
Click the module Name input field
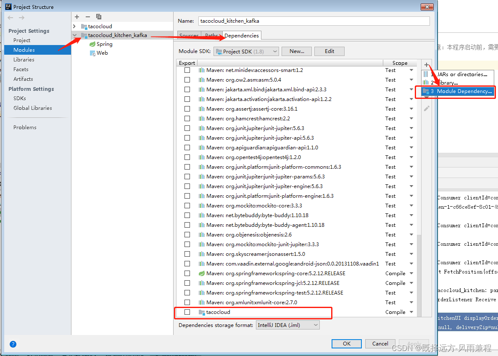314,21
